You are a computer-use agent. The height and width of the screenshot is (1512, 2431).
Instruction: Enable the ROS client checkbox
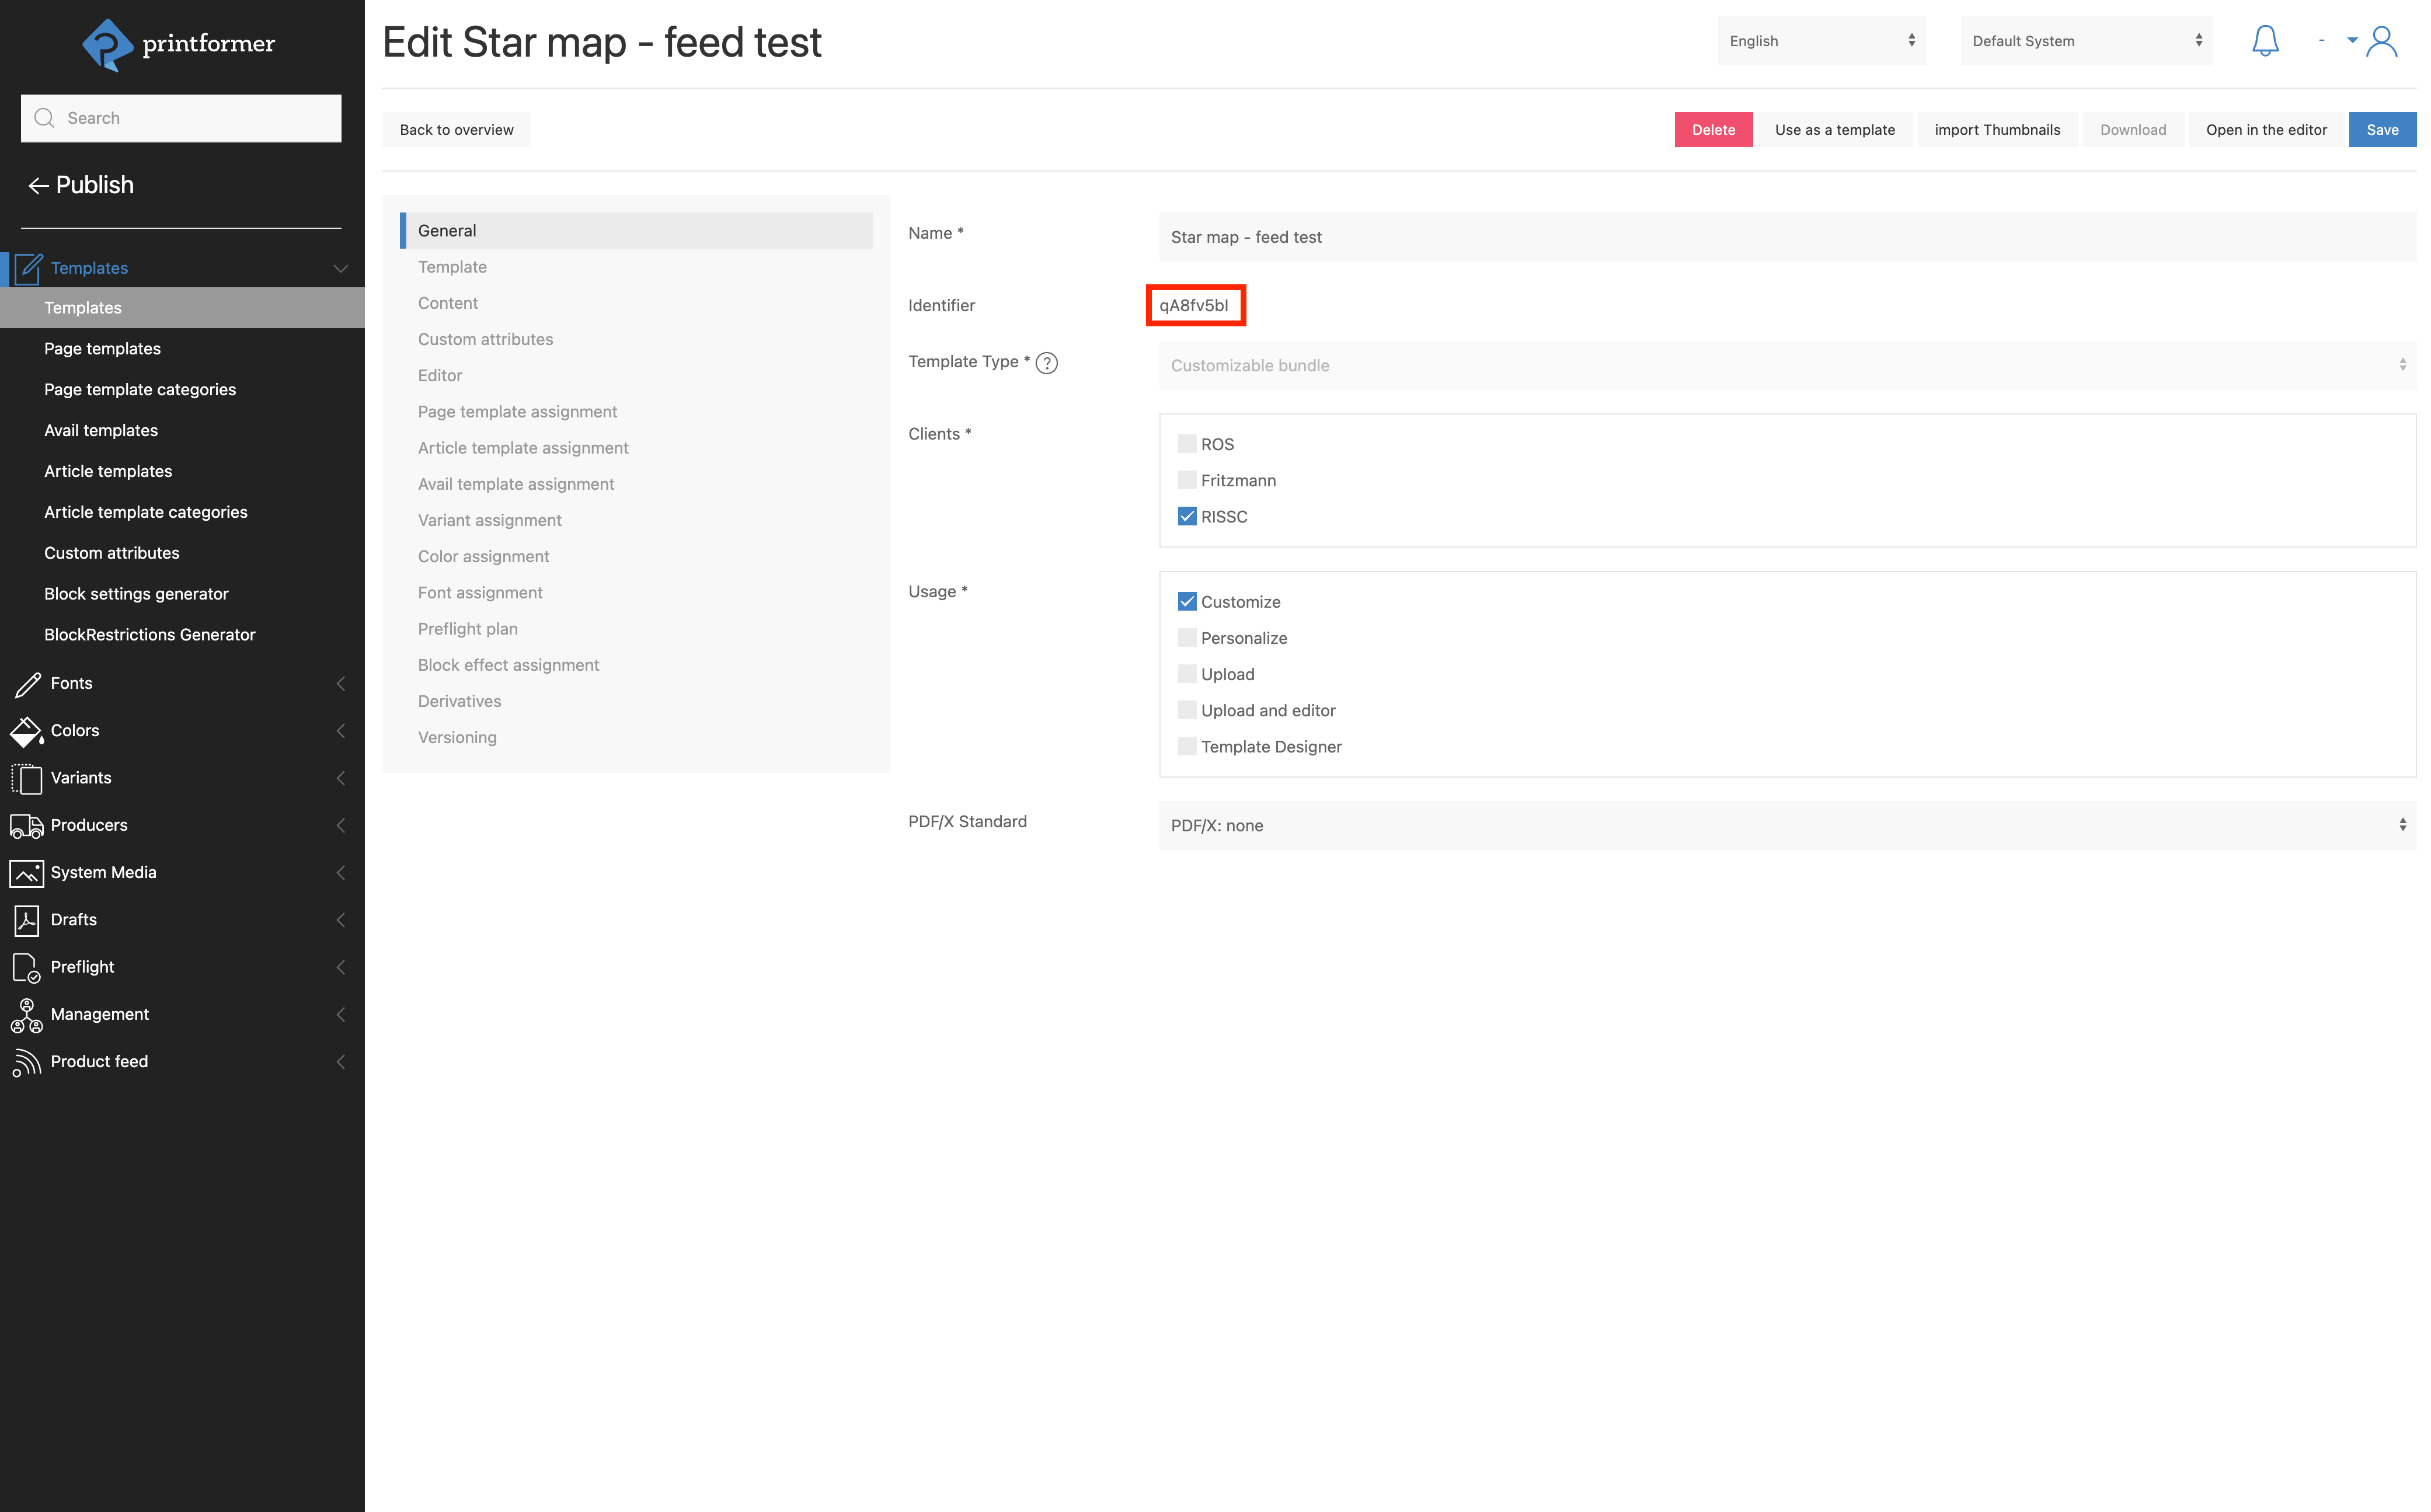point(1187,444)
